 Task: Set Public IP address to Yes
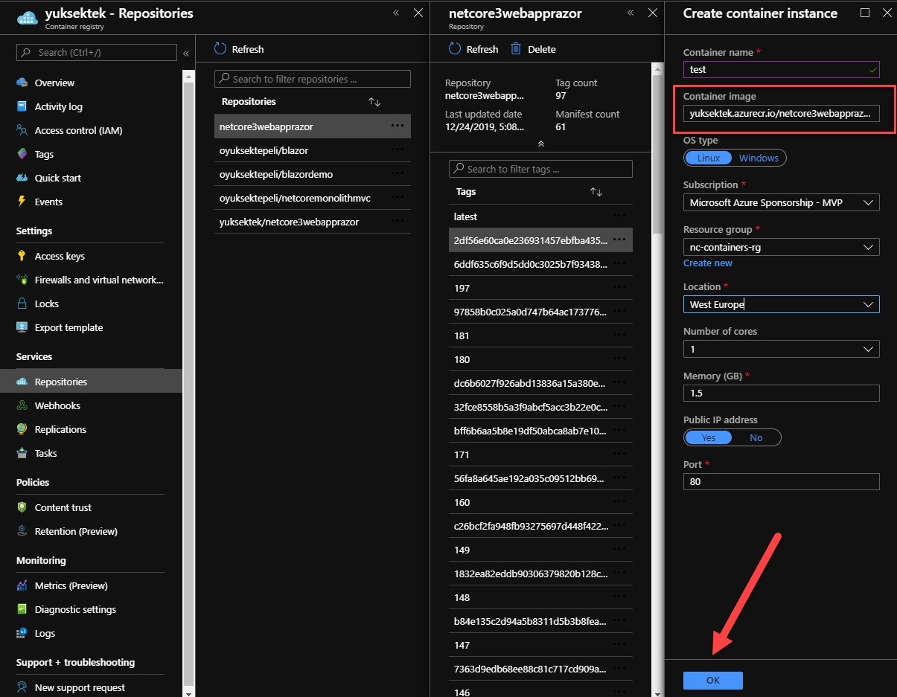click(709, 437)
